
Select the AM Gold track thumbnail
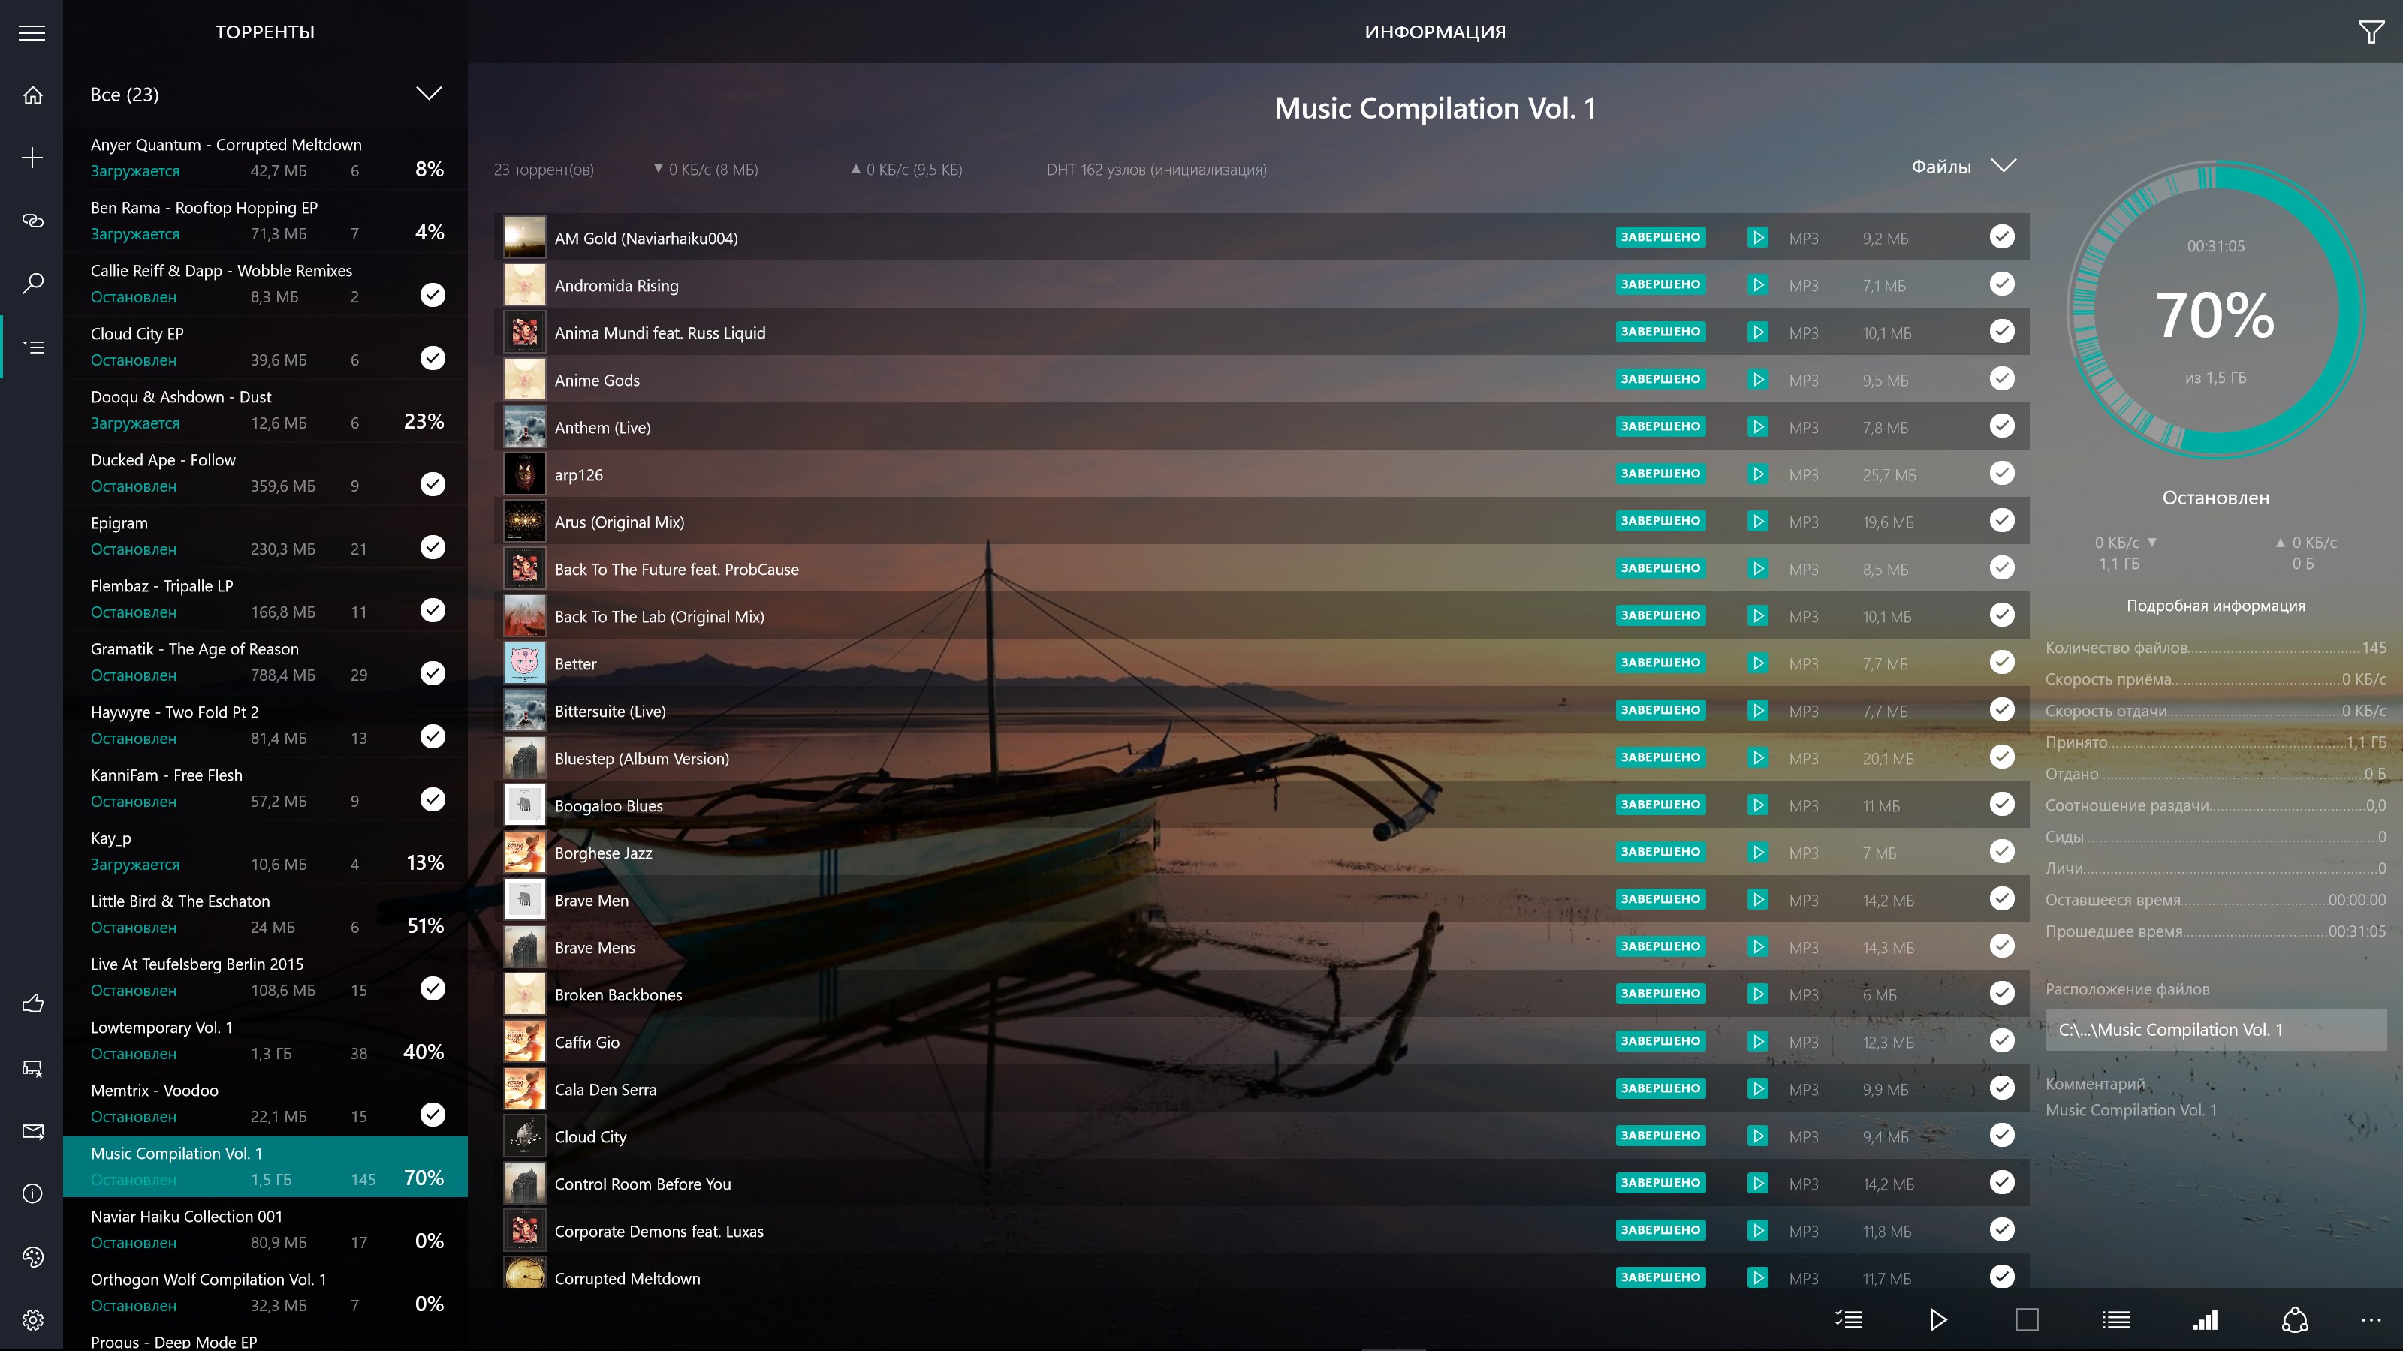click(x=523, y=237)
